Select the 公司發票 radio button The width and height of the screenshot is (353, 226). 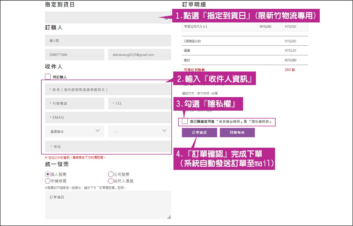(111, 174)
